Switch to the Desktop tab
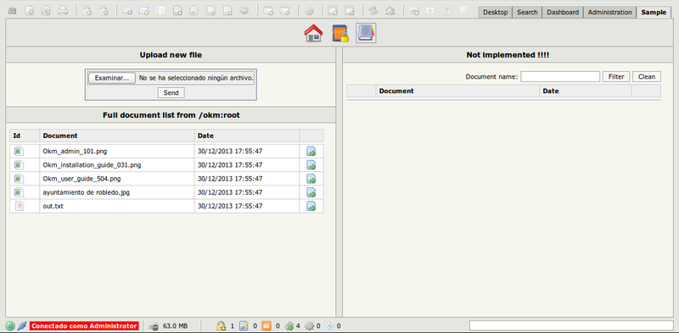 (496, 13)
